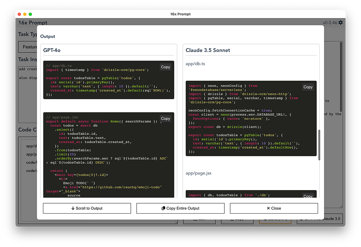Click the Copy Entire Output button
This screenshot has width=361, height=247.
(180, 208)
